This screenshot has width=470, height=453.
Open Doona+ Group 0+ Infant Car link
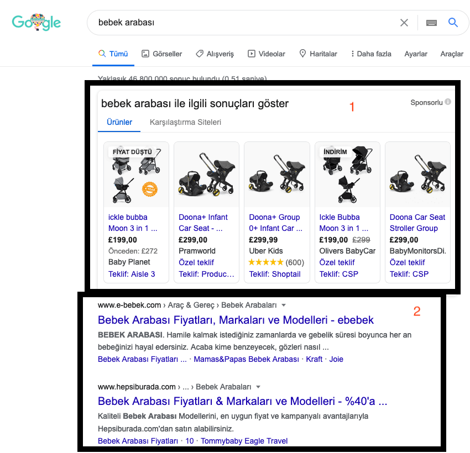click(x=275, y=223)
